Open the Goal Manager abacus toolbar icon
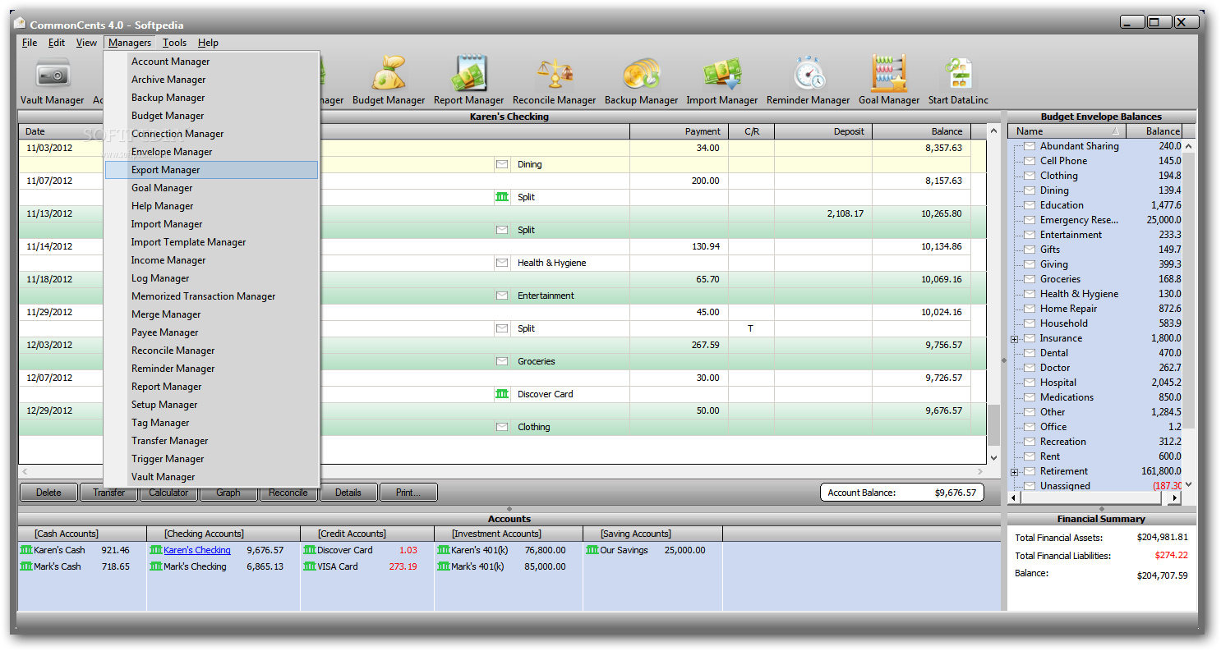The height and width of the screenshot is (651, 1221). 889,74
